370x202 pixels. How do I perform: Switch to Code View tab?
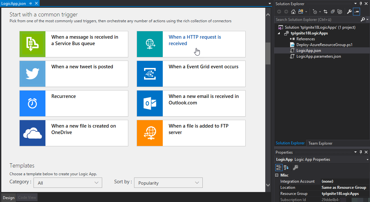tap(27, 197)
